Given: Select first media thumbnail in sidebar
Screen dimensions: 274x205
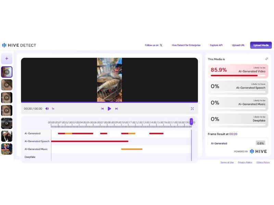Looking at the screenshot, I should (7, 72).
